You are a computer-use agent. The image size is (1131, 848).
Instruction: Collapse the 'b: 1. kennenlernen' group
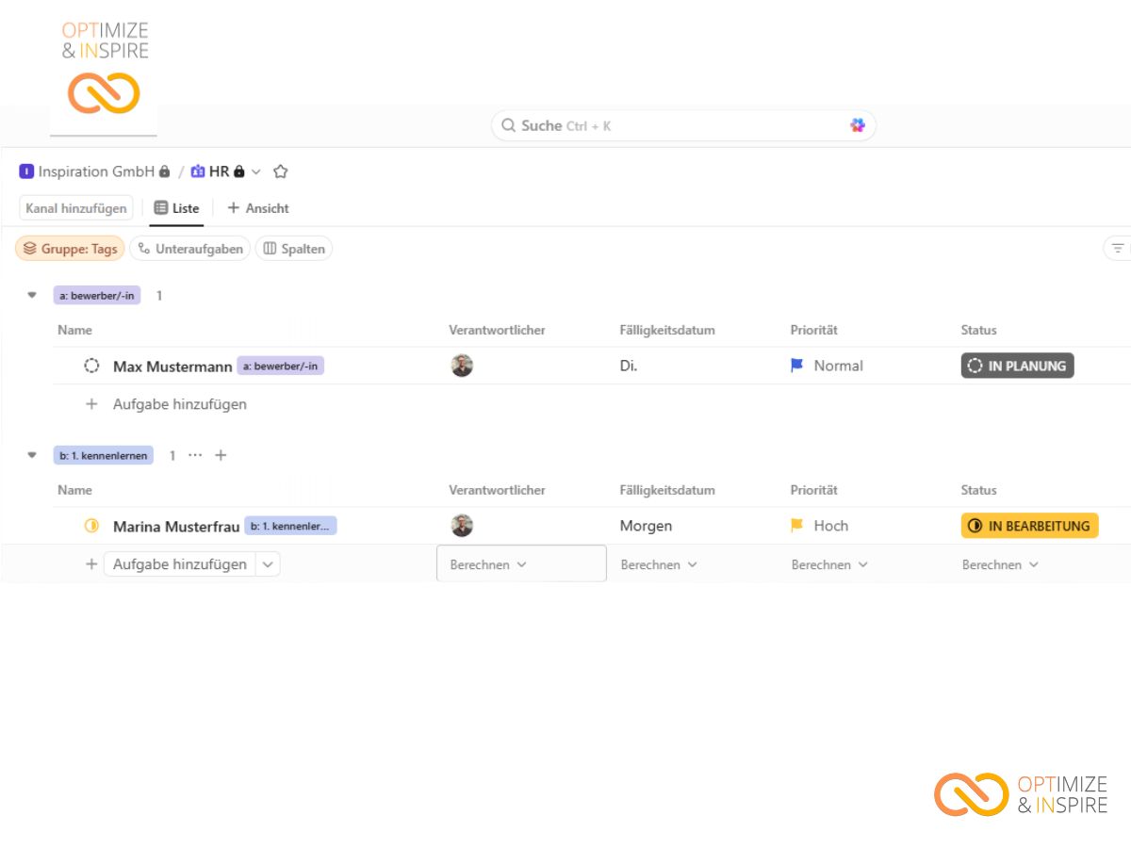click(32, 455)
